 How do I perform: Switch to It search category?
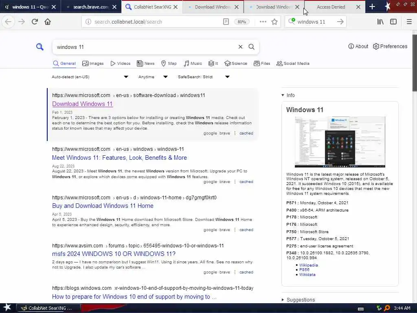click(x=213, y=63)
